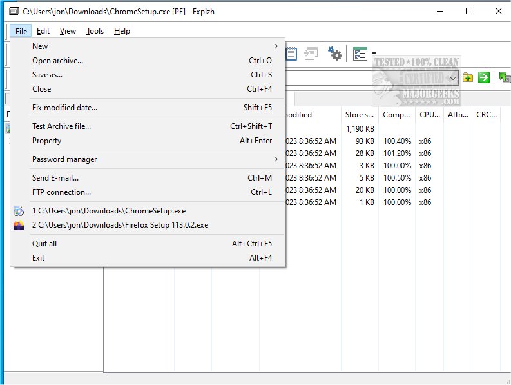Viewport: 511px width, 385px height.
Task: Open the Edit menu
Action: [43, 31]
